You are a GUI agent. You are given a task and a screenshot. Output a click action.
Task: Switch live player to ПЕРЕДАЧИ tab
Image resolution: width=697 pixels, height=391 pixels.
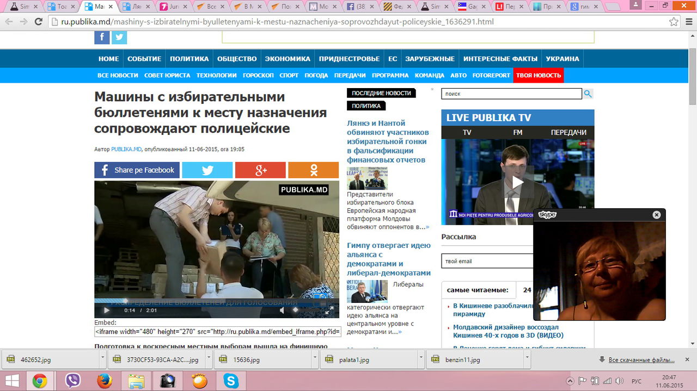coord(568,133)
